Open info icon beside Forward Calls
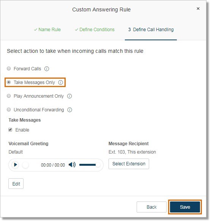Screen dimensions: 211x222 click(x=47, y=69)
